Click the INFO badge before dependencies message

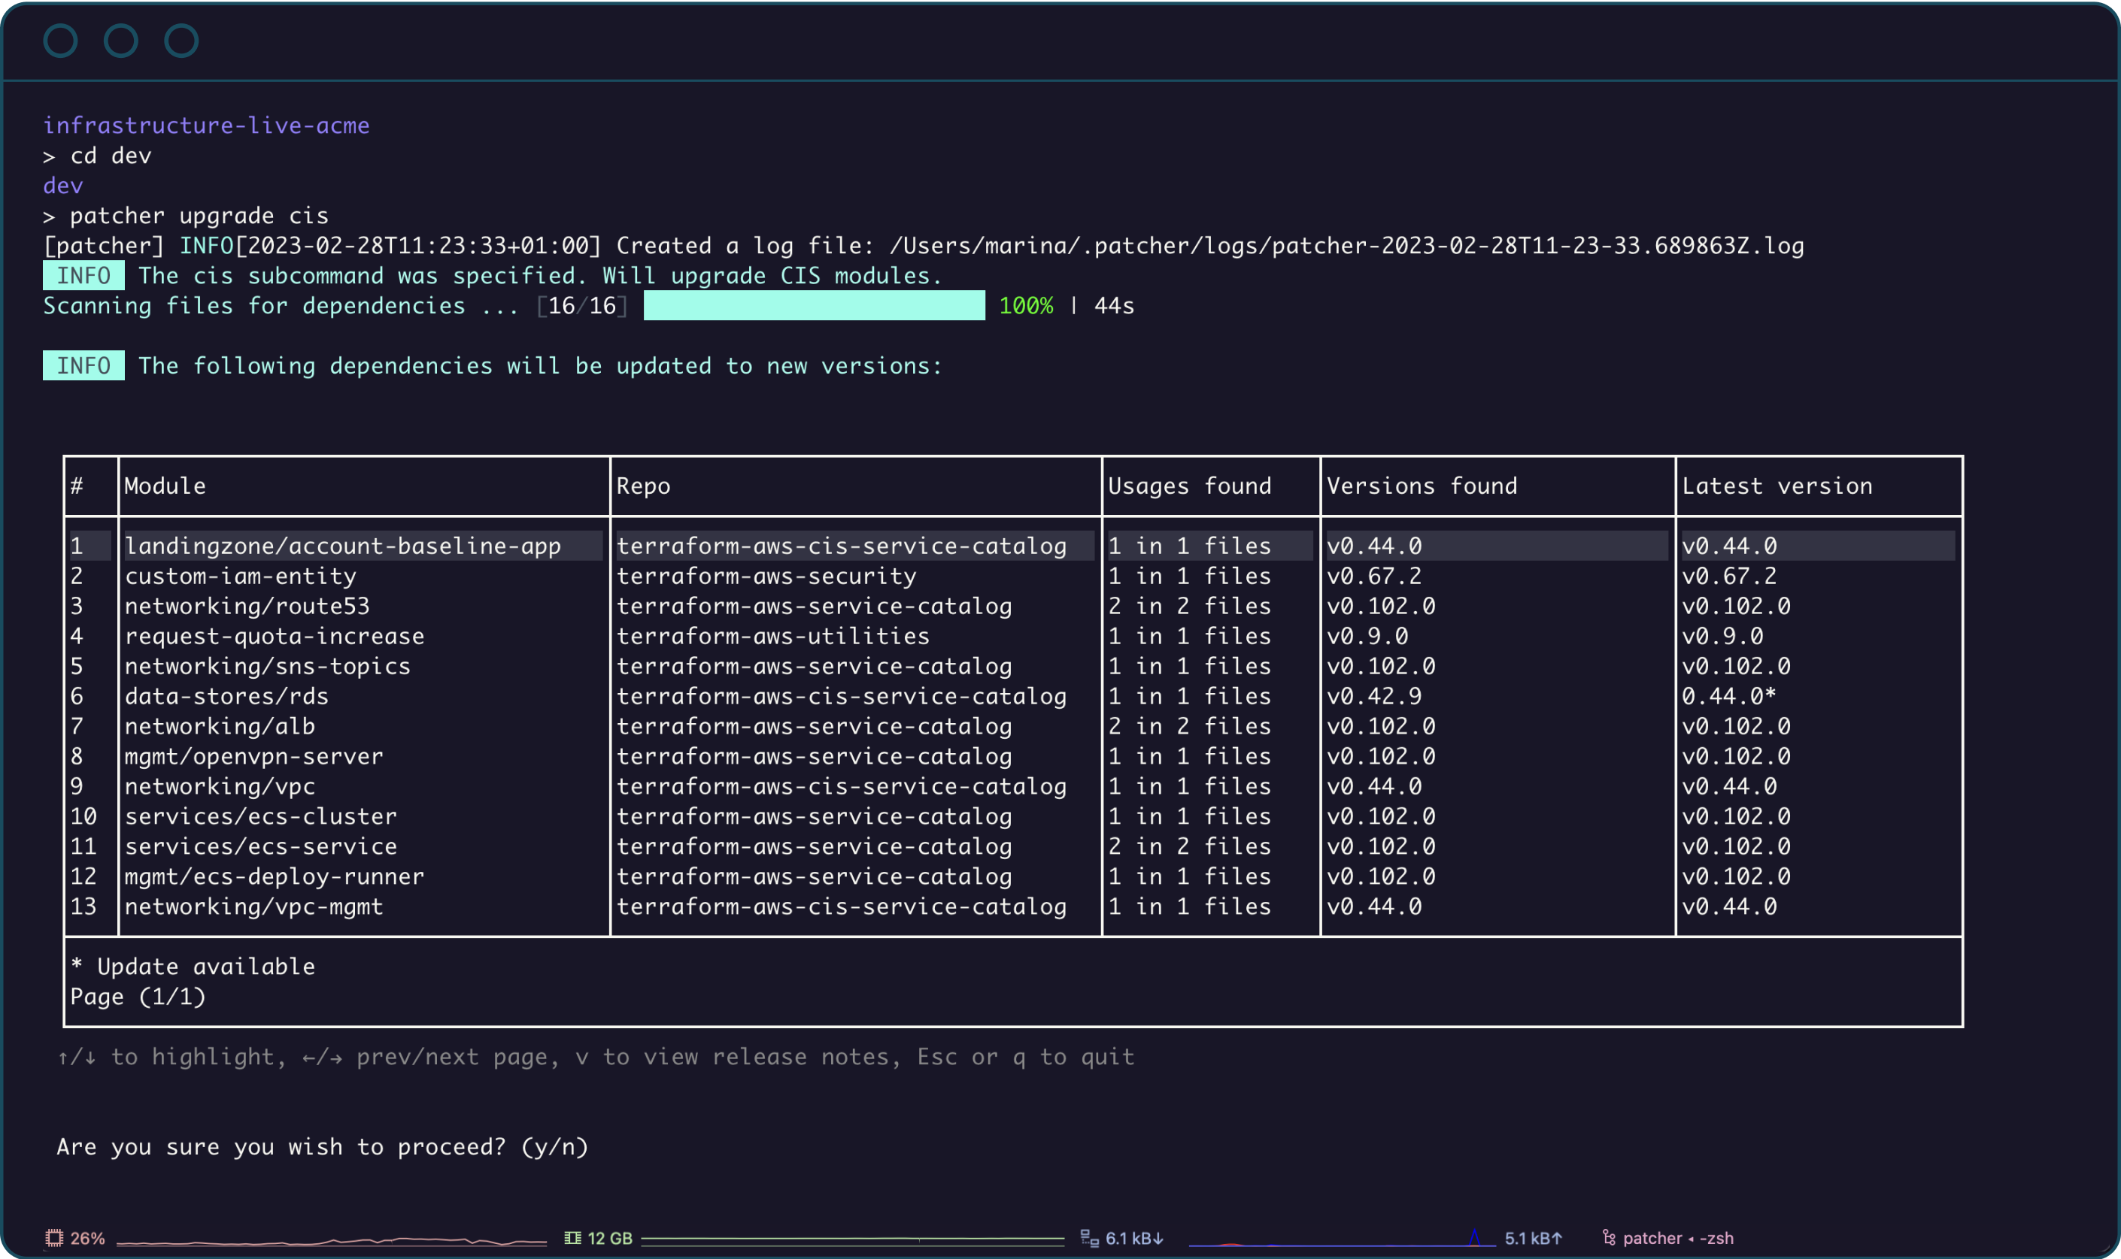click(83, 365)
